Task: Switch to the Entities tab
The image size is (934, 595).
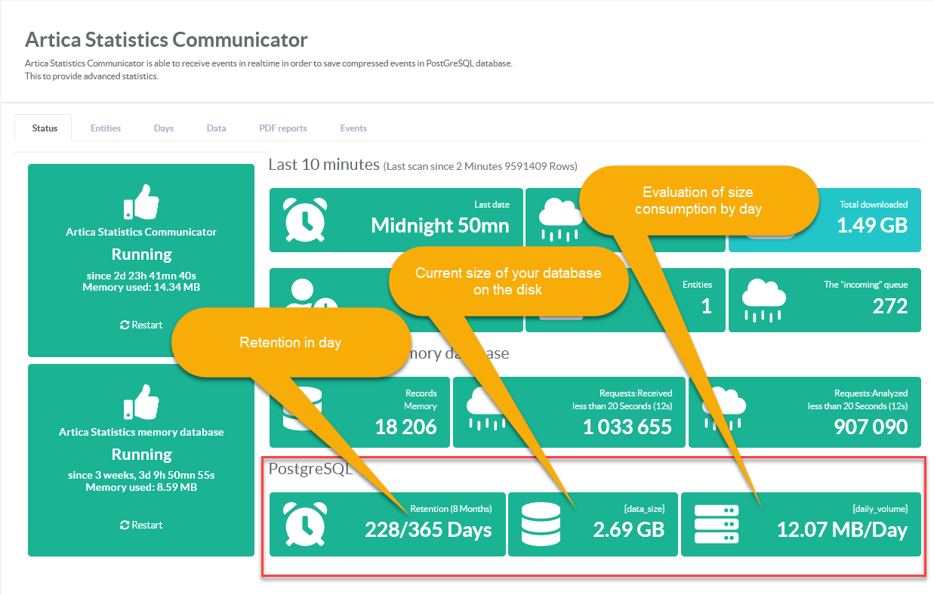Action: click(106, 128)
